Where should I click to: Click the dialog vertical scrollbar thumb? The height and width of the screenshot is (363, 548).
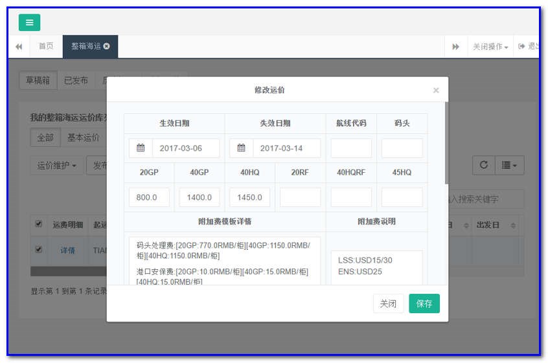click(446, 143)
